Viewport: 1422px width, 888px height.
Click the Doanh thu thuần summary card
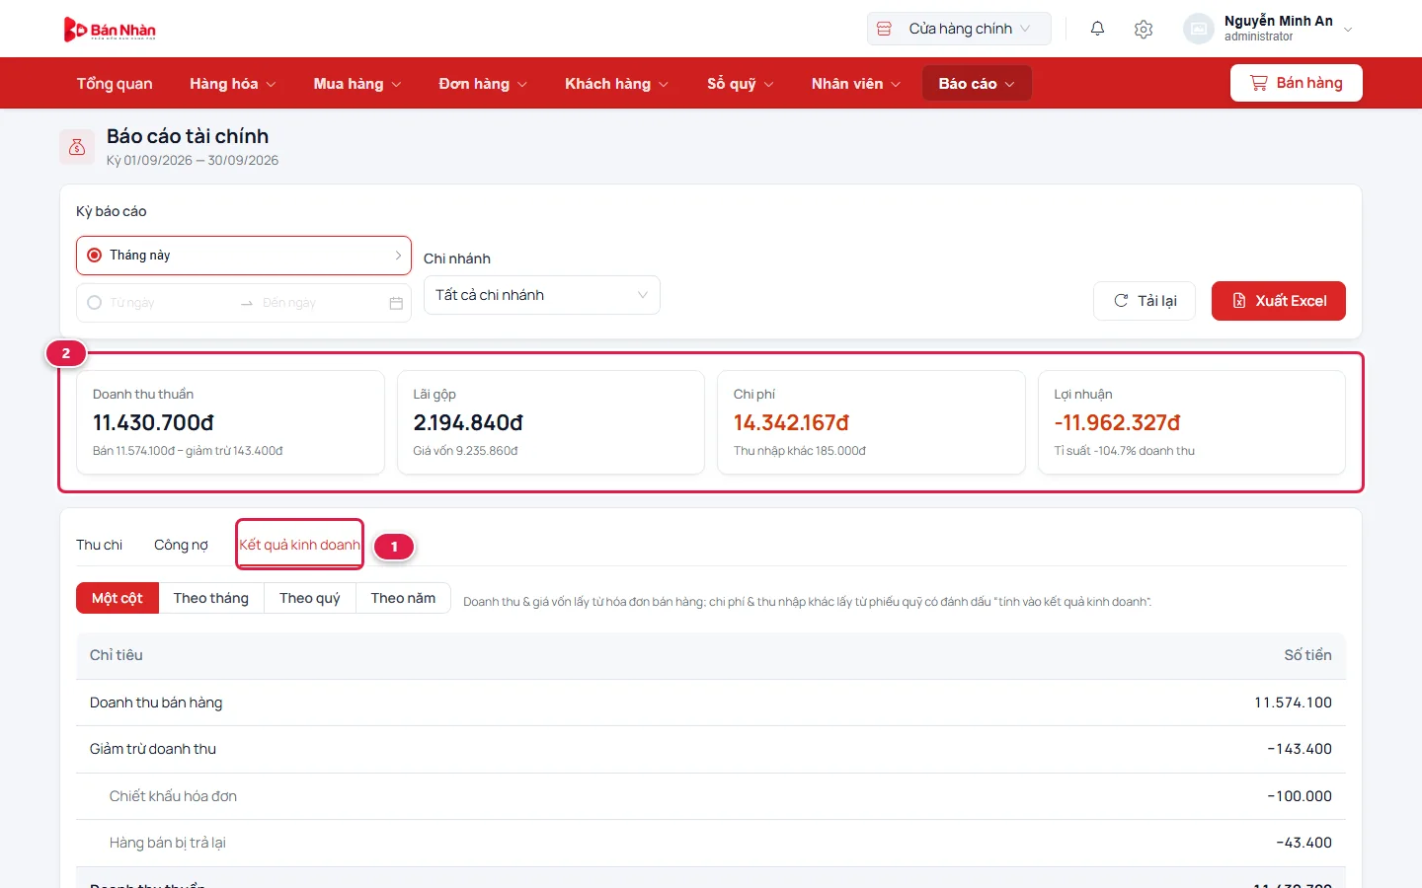click(x=230, y=422)
